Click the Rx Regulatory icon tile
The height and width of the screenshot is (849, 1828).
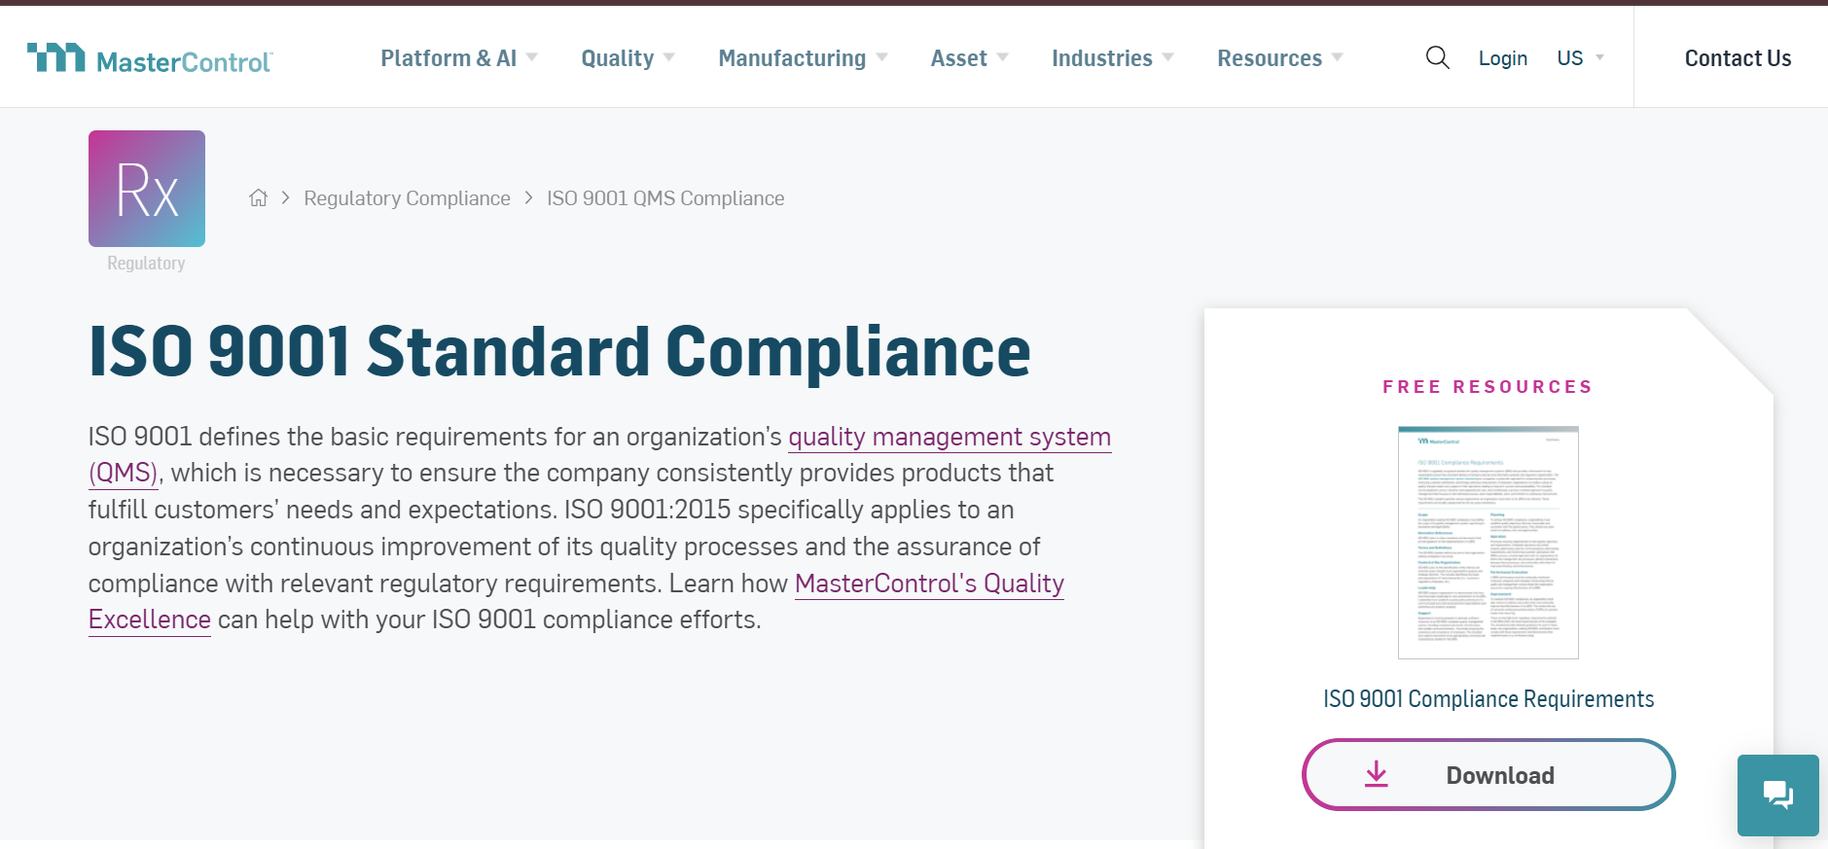click(147, 189)
